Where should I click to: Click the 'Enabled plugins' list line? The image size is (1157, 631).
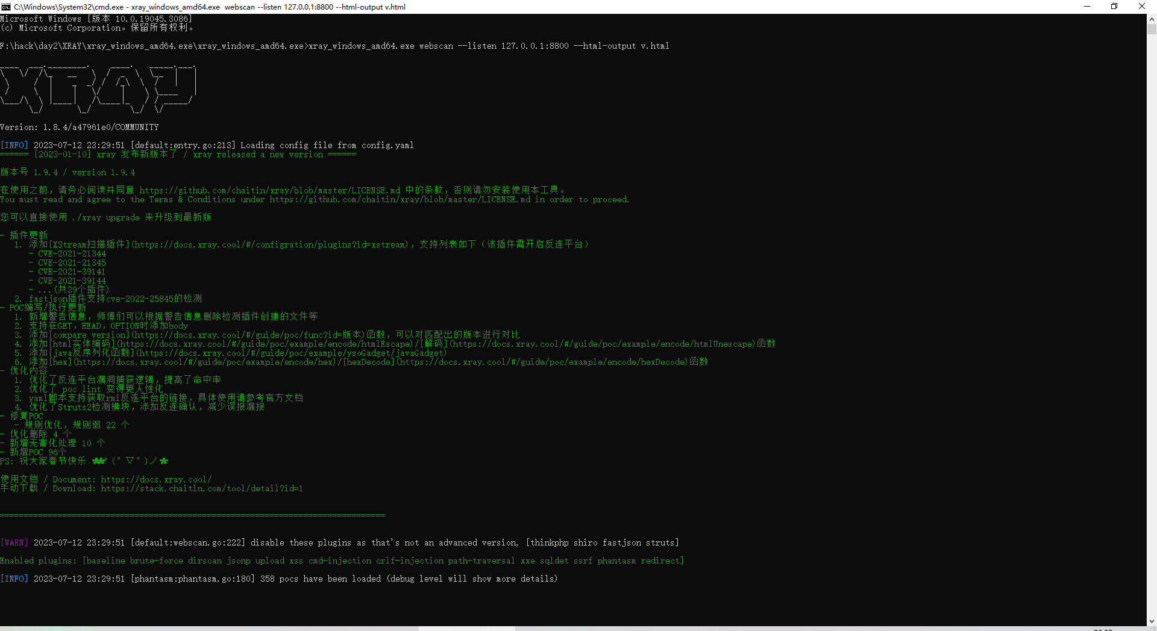[x=342, y=561]
